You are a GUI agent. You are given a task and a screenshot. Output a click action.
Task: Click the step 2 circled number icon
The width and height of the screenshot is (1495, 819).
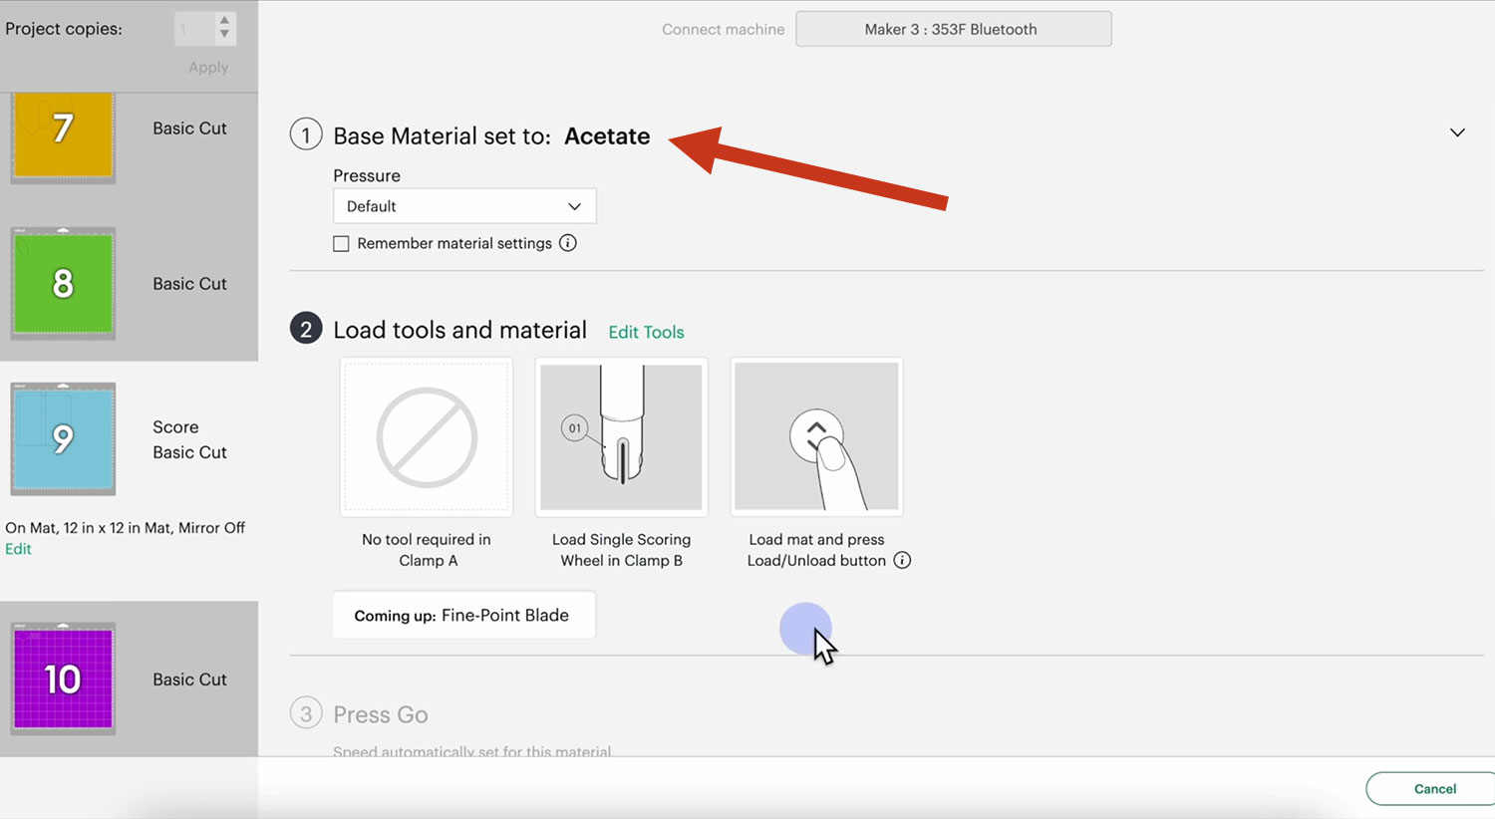[306, 329]
